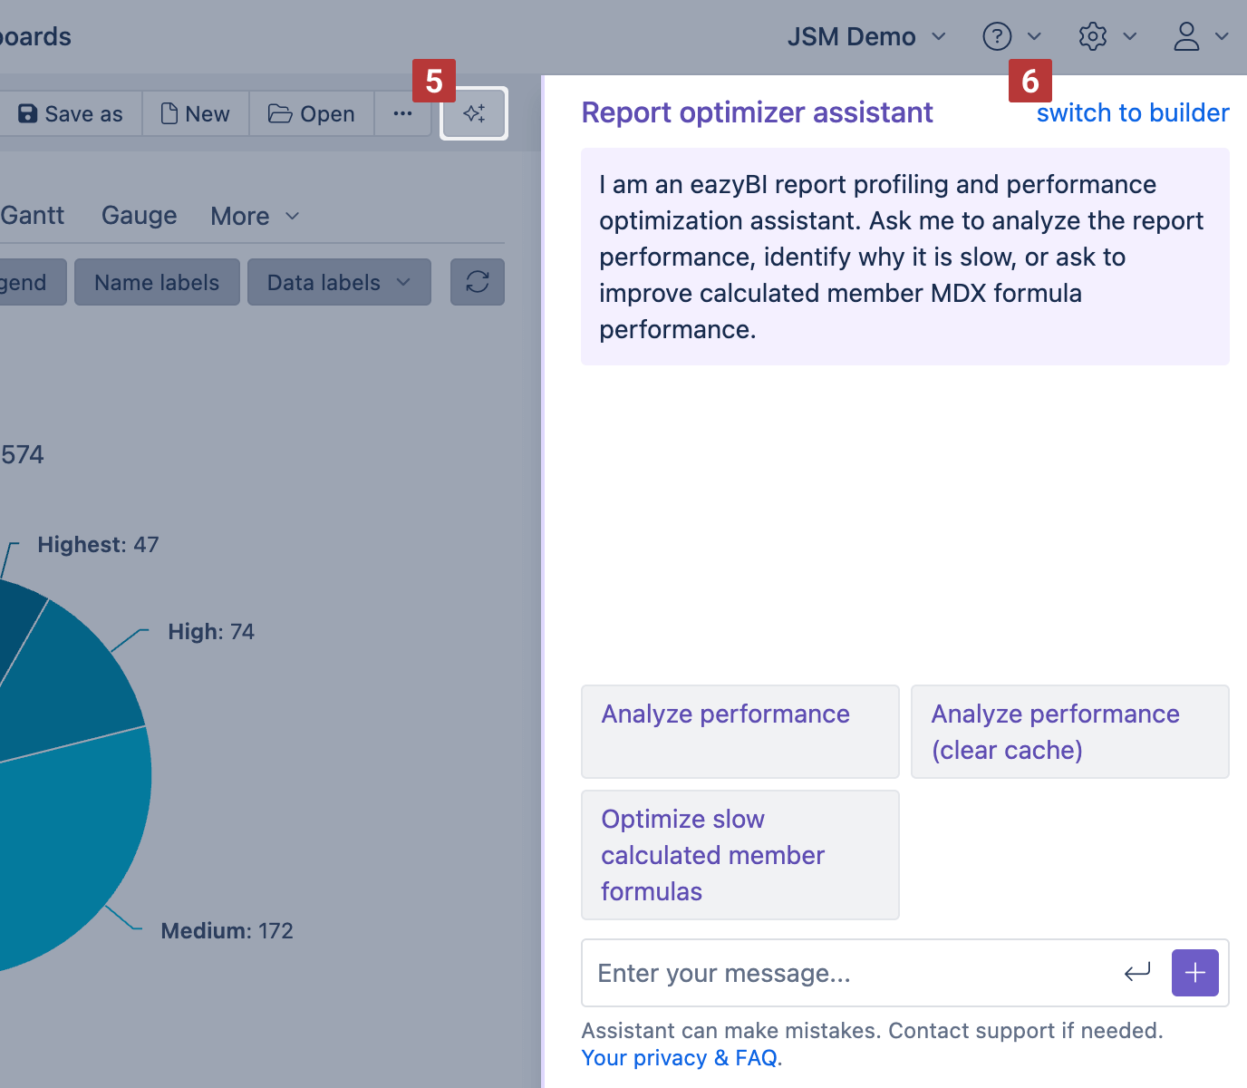Expand the chevron beside the user icon
The height and width of the screenshot is (1088, 1247).
click(x=1222, y=36)
